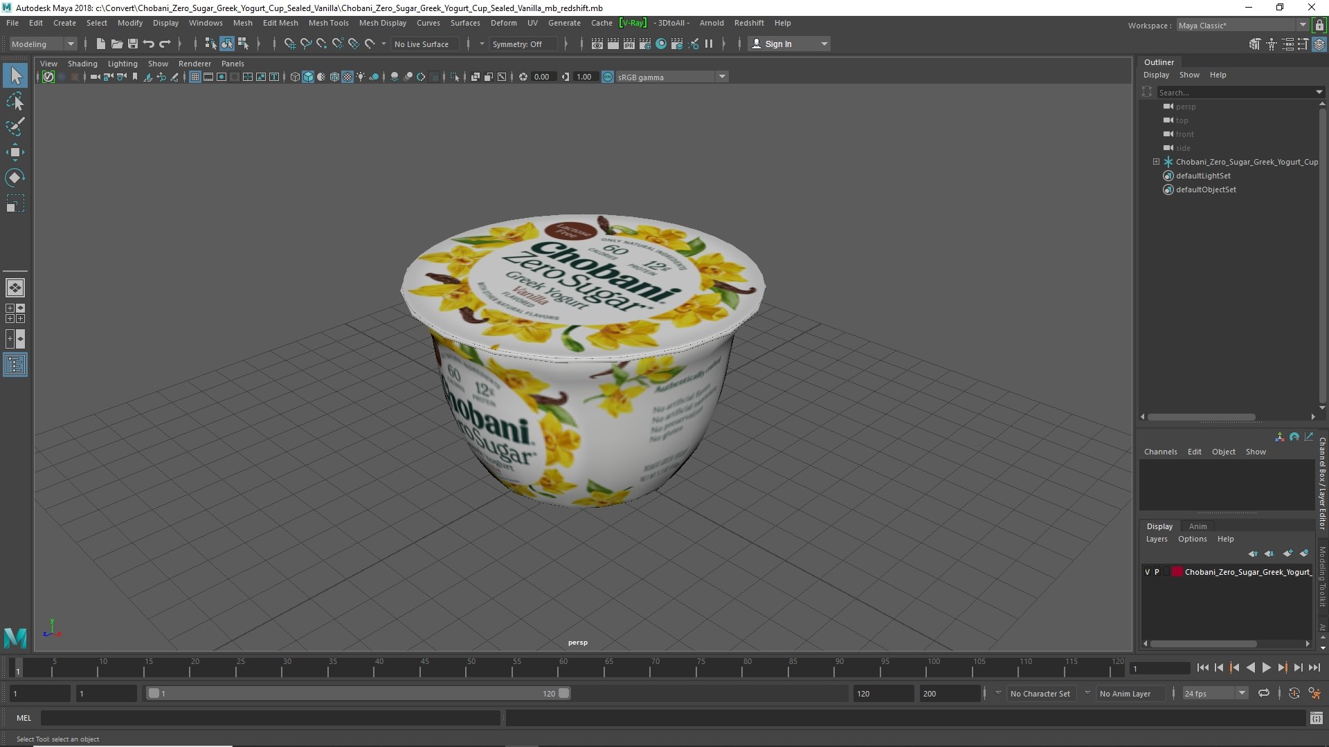Click the IPR render icon
This screenshot has height=747, width=1329.
point(629,44)
